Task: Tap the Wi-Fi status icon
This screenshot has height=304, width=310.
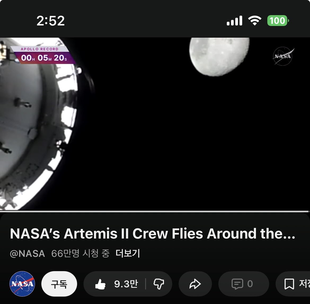Action: [255, 20]
